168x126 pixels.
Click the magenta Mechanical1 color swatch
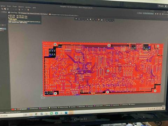coord(40,108)
